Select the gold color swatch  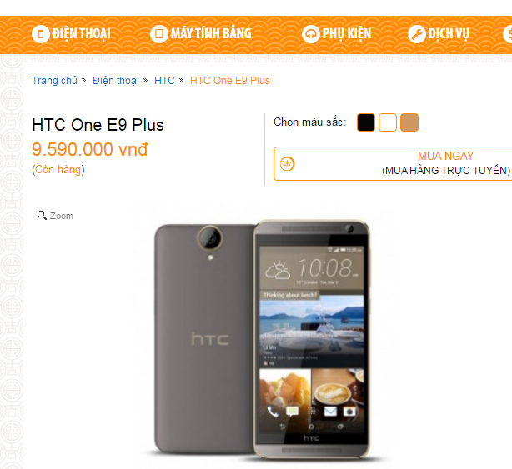[409, 122]
